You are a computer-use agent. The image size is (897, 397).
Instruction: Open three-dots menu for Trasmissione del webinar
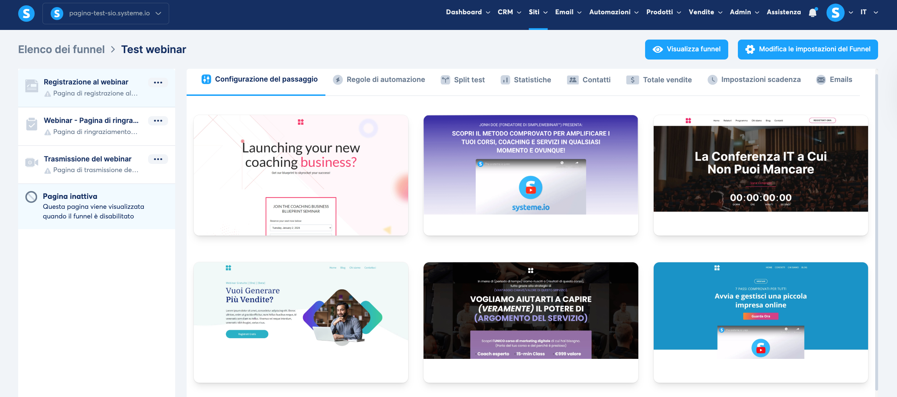[x=158, y=159]
